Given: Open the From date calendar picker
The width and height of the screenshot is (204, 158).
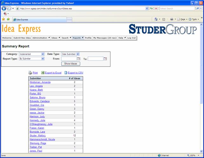Looking at the screenshot, I should [x=79, y=59].
